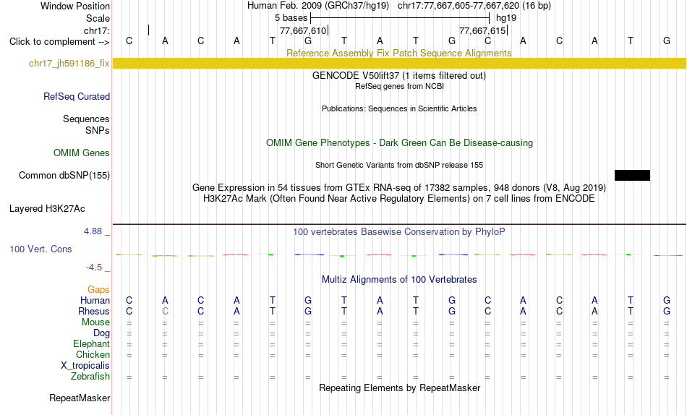Click the chr17: base position label
This screenshot has width=687, height=415.
tap(96, 30)
